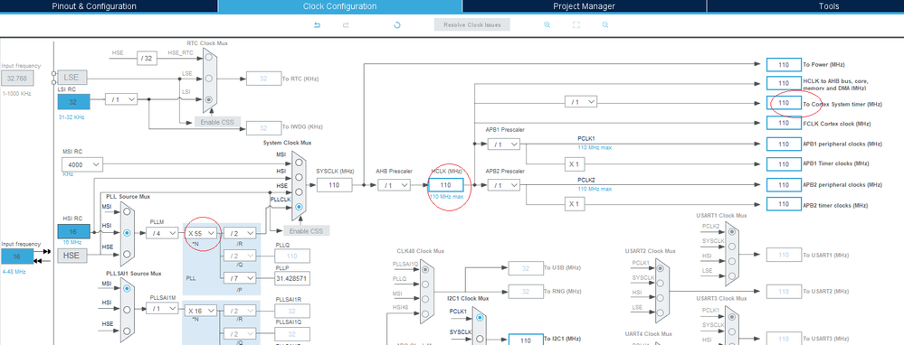
Task: Select HSE in System Clock Mux
Action: (298, 192)
